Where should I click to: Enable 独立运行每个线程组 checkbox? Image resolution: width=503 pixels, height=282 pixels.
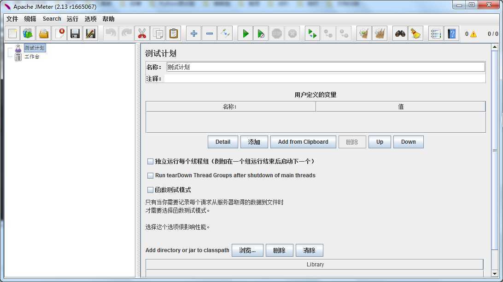click(150, 162)
